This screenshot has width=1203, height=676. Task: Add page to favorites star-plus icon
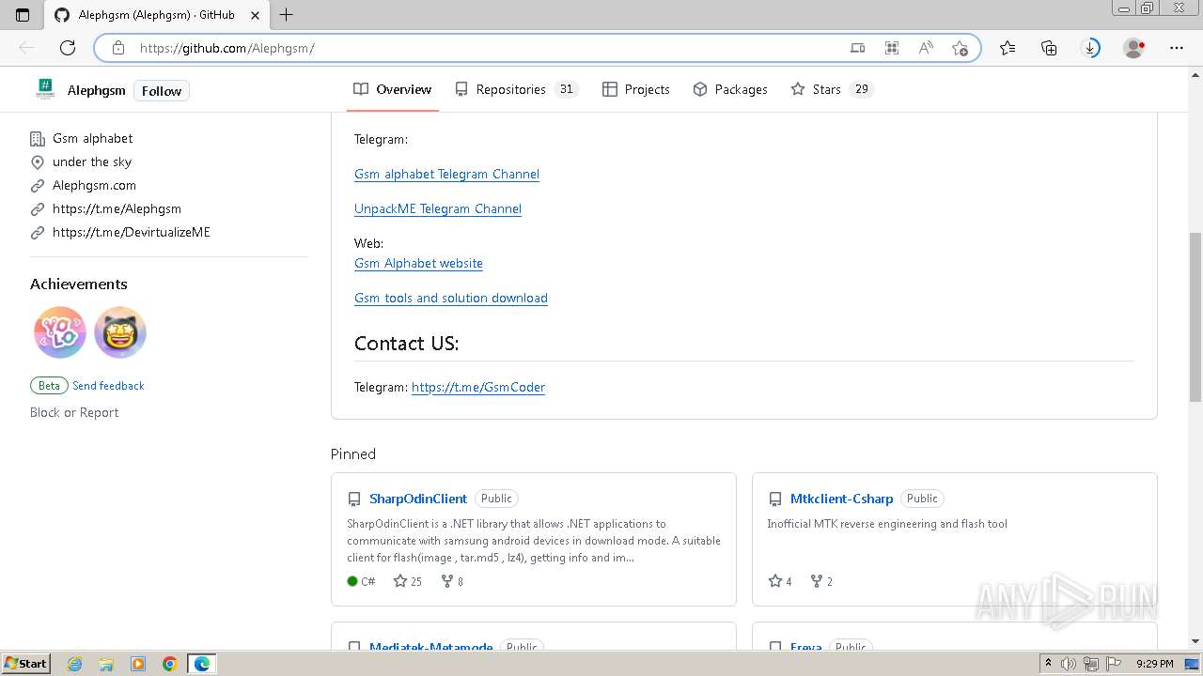pyautogui.click(x=960, y=48)
